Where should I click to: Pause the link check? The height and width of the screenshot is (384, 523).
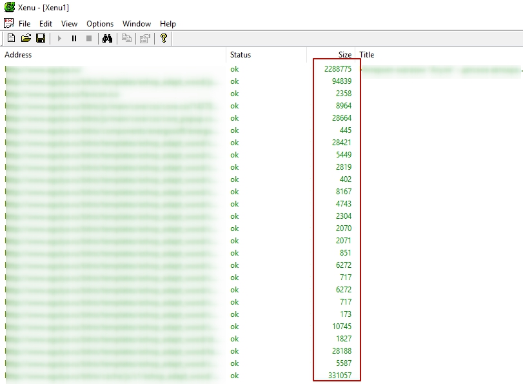coord(74,39)
